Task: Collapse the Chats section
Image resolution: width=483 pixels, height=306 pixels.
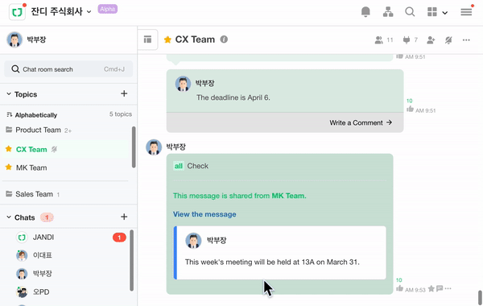Action: (x=9, y=217)
